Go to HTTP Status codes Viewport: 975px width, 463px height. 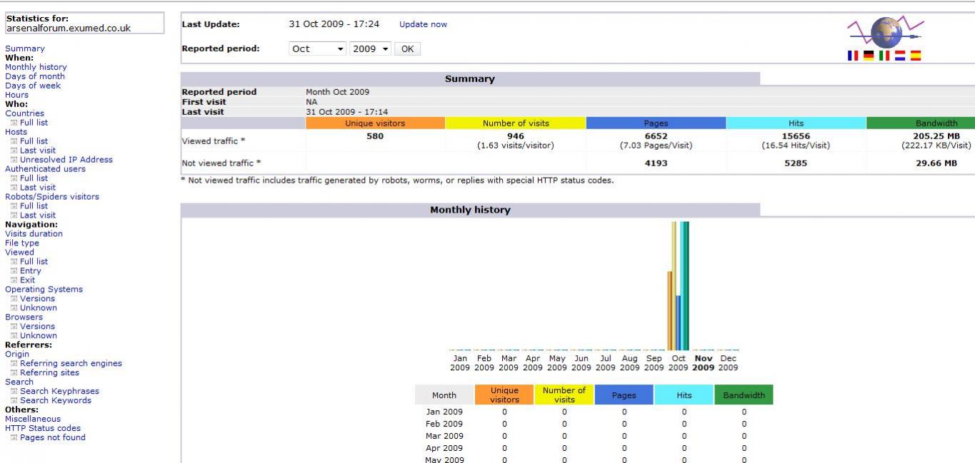[x=43, y=429]
